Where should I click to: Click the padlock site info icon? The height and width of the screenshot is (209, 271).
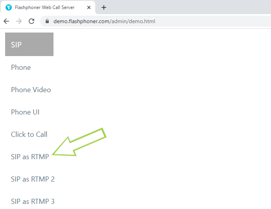47,21
